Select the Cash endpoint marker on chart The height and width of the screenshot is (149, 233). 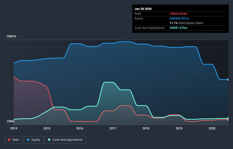click(228, 118)
